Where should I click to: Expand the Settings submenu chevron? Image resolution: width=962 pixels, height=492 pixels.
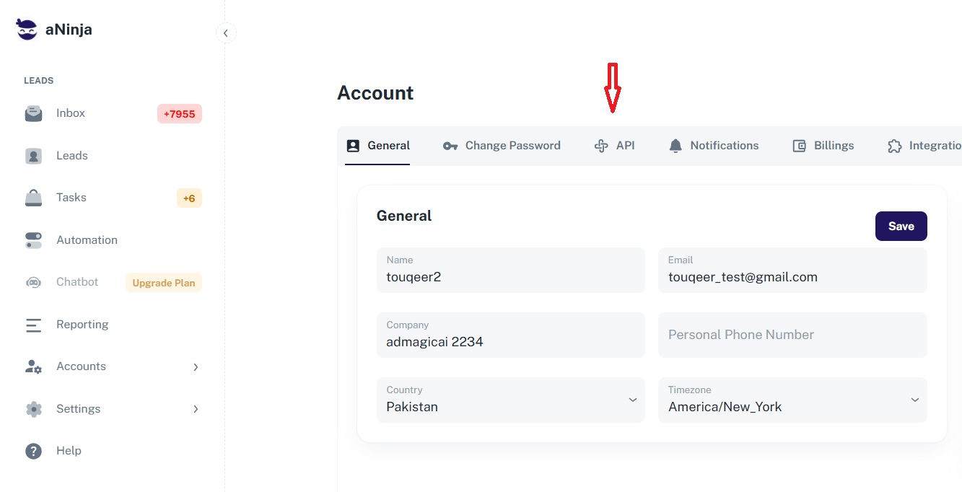[x=196, y=409]
